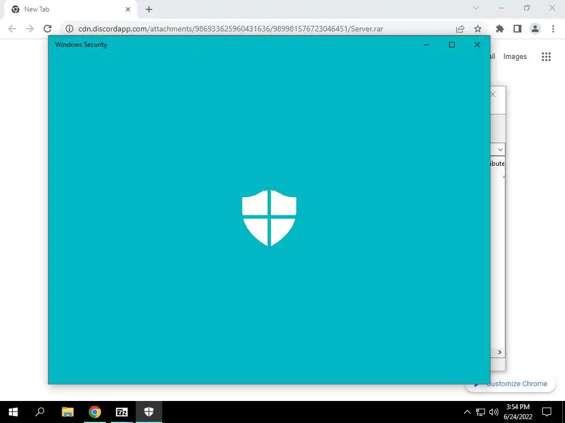
Task: Share this page using the share icon
Action: [460, 29]
